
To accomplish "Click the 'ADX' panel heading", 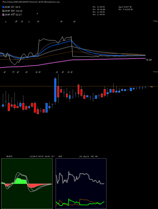I will point(60,156).
